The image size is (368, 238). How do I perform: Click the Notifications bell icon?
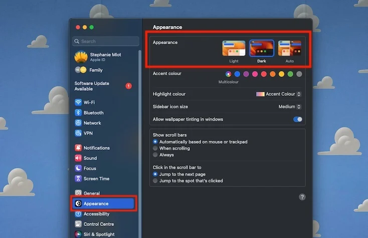[78, 148]
